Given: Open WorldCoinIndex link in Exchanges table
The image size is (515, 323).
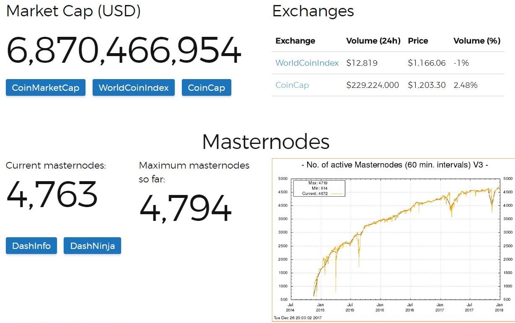Looking at the screenshot, I should click(x=307, y=63).
